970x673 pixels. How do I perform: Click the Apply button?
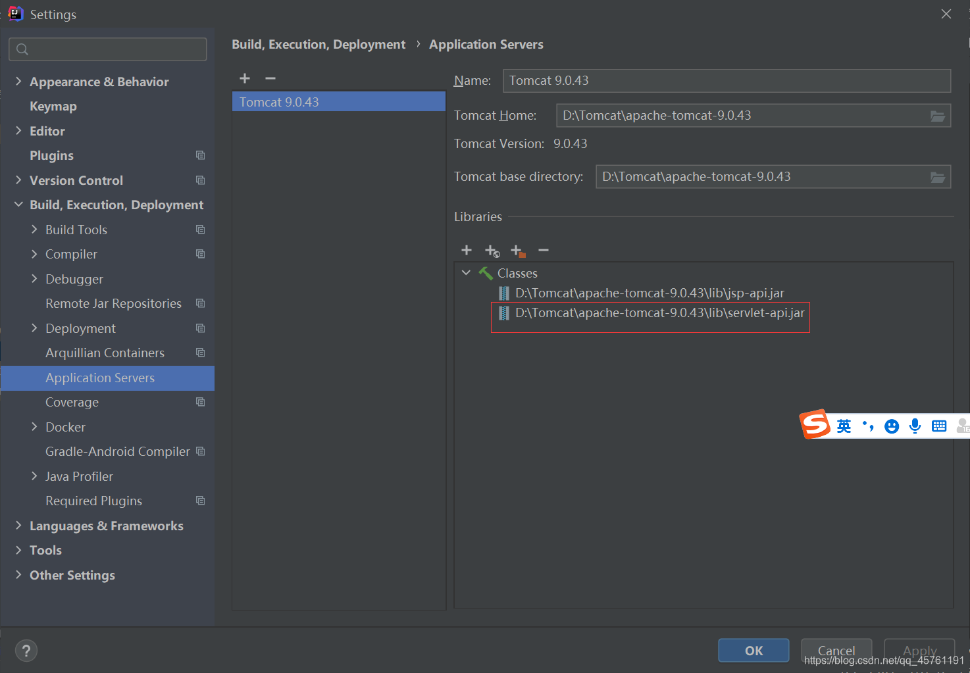919,651
